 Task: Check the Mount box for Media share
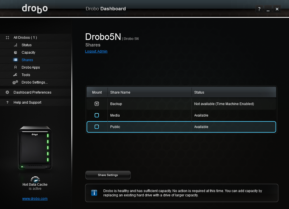click(x=97, y=115)
